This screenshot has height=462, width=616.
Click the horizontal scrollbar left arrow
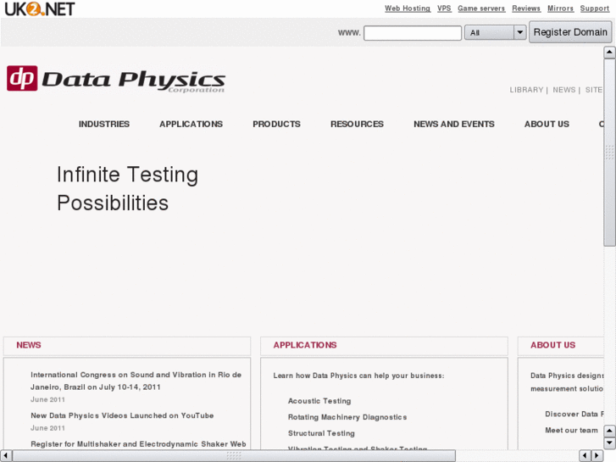(6, 456)
